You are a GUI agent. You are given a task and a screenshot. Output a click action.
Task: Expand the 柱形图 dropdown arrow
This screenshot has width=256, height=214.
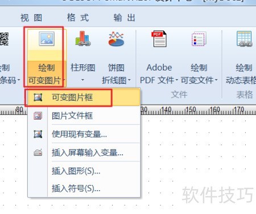[x=82, y=80]
